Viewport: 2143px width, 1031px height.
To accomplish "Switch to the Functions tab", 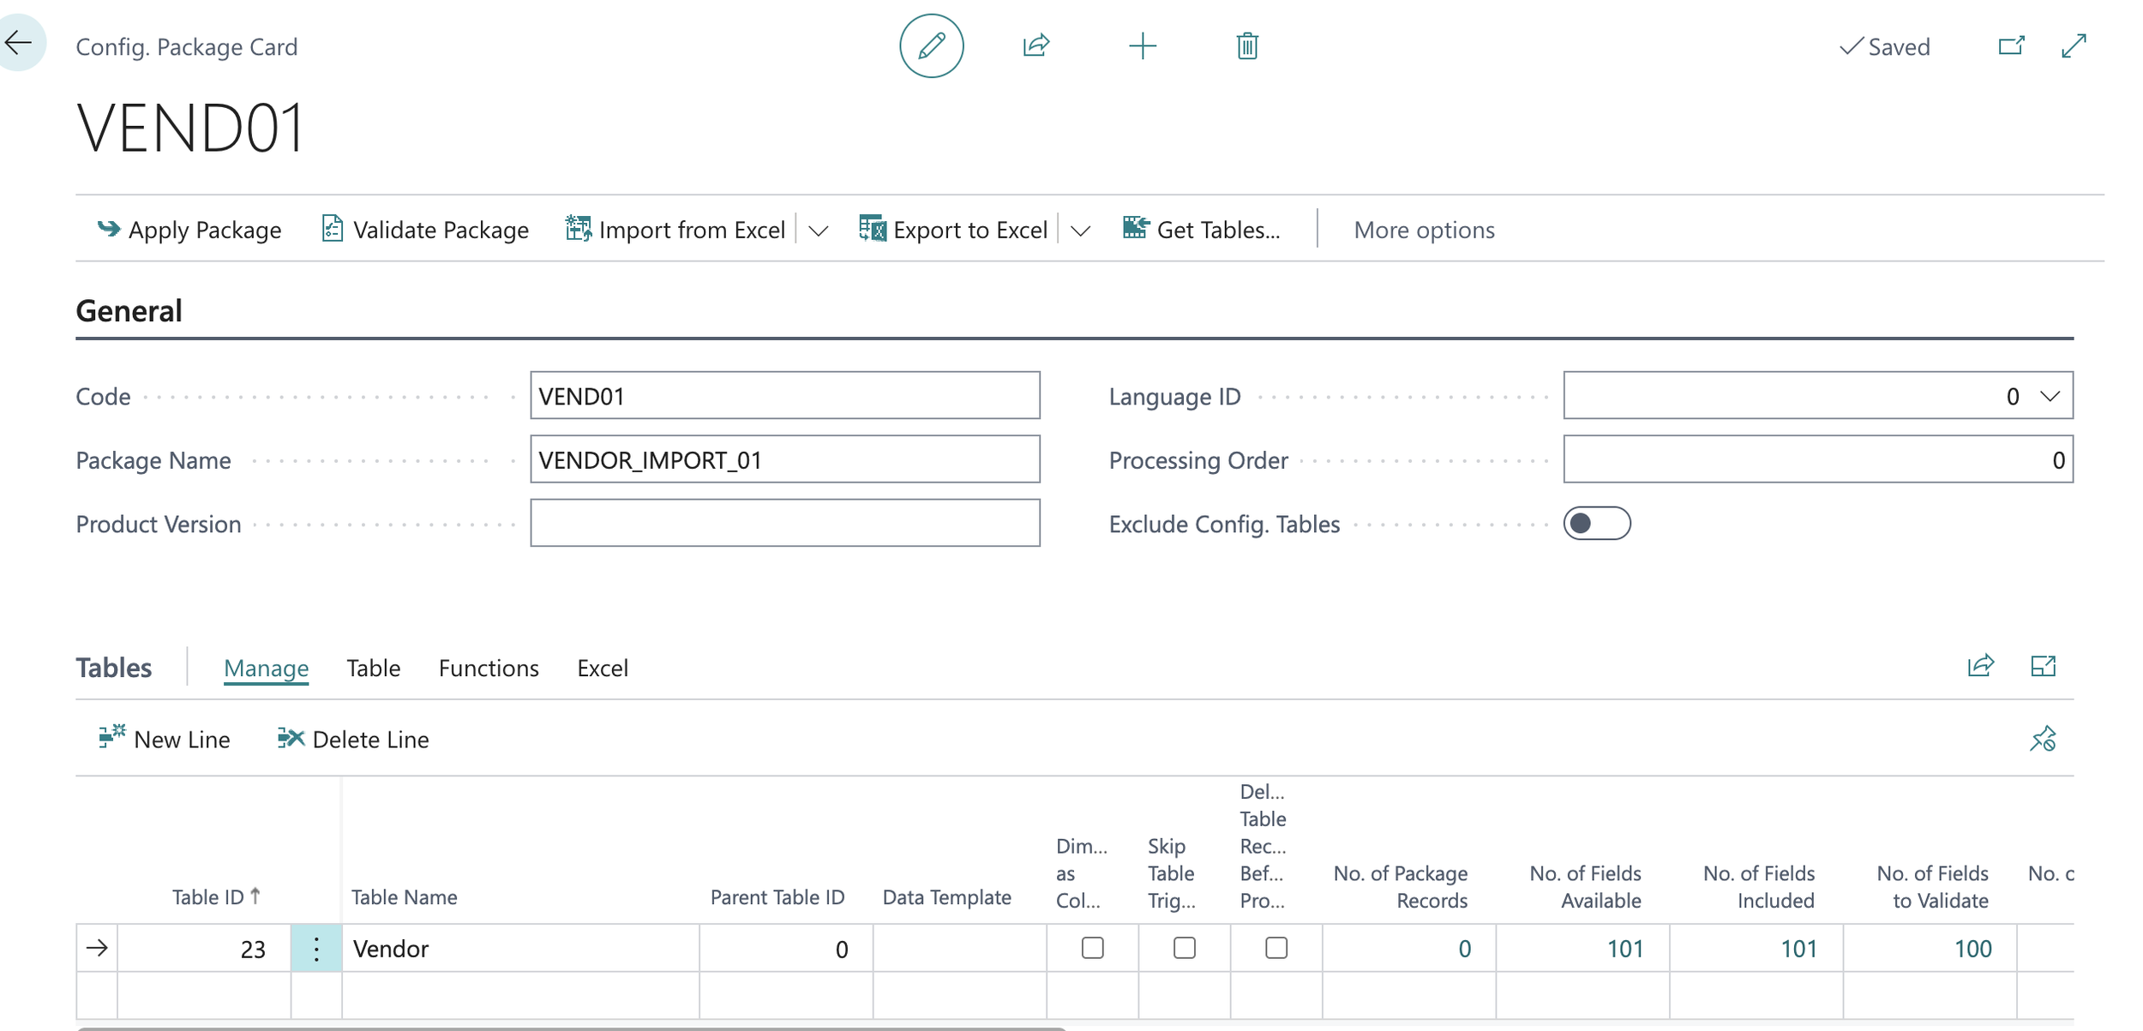I will click(489, 668).
